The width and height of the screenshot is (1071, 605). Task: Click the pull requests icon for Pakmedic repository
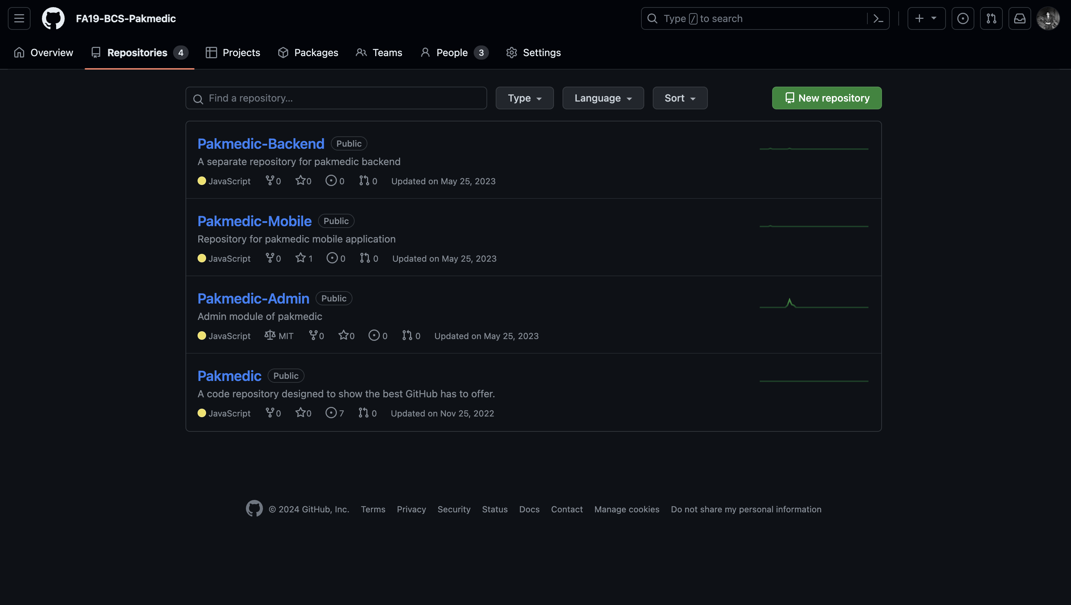tap(364, 412)
